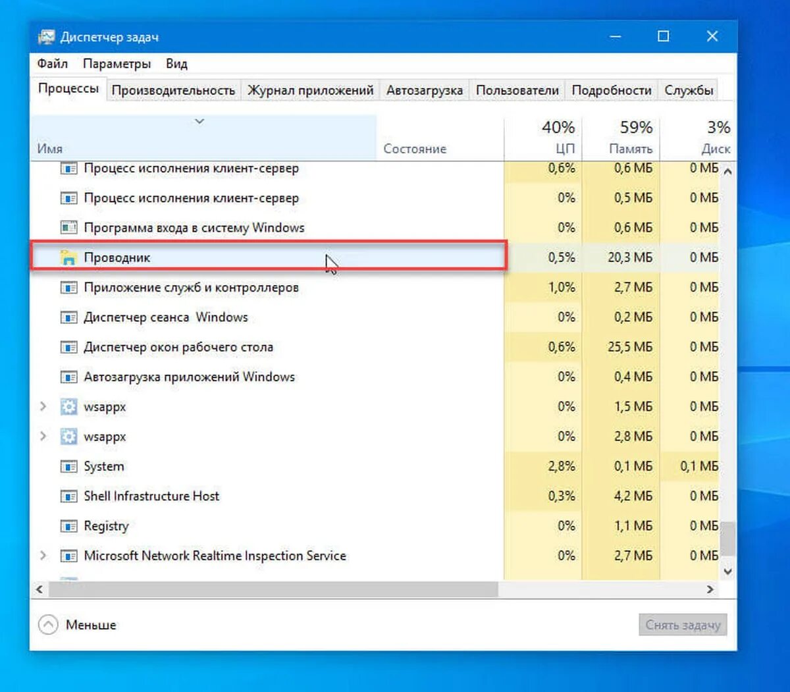Select the System process name
The image size is (790, 692).
(x=104, y=467)
